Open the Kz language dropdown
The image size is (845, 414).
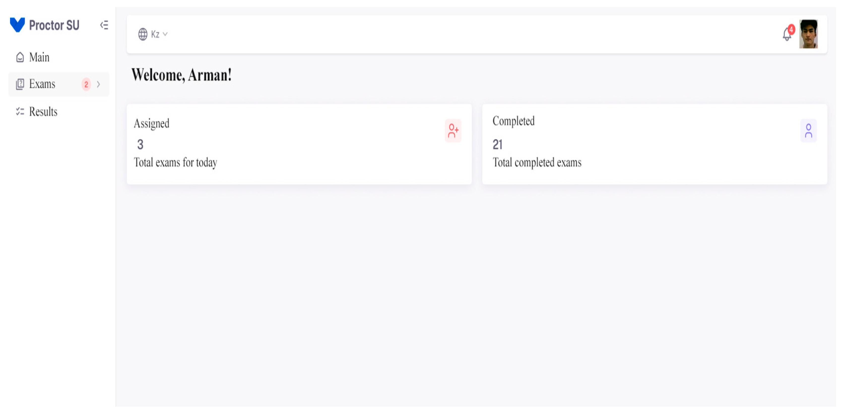pos(155,34)
